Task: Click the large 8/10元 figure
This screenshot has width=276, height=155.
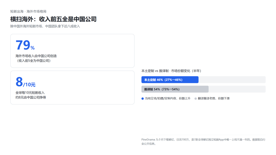Action: click(26, 82)
